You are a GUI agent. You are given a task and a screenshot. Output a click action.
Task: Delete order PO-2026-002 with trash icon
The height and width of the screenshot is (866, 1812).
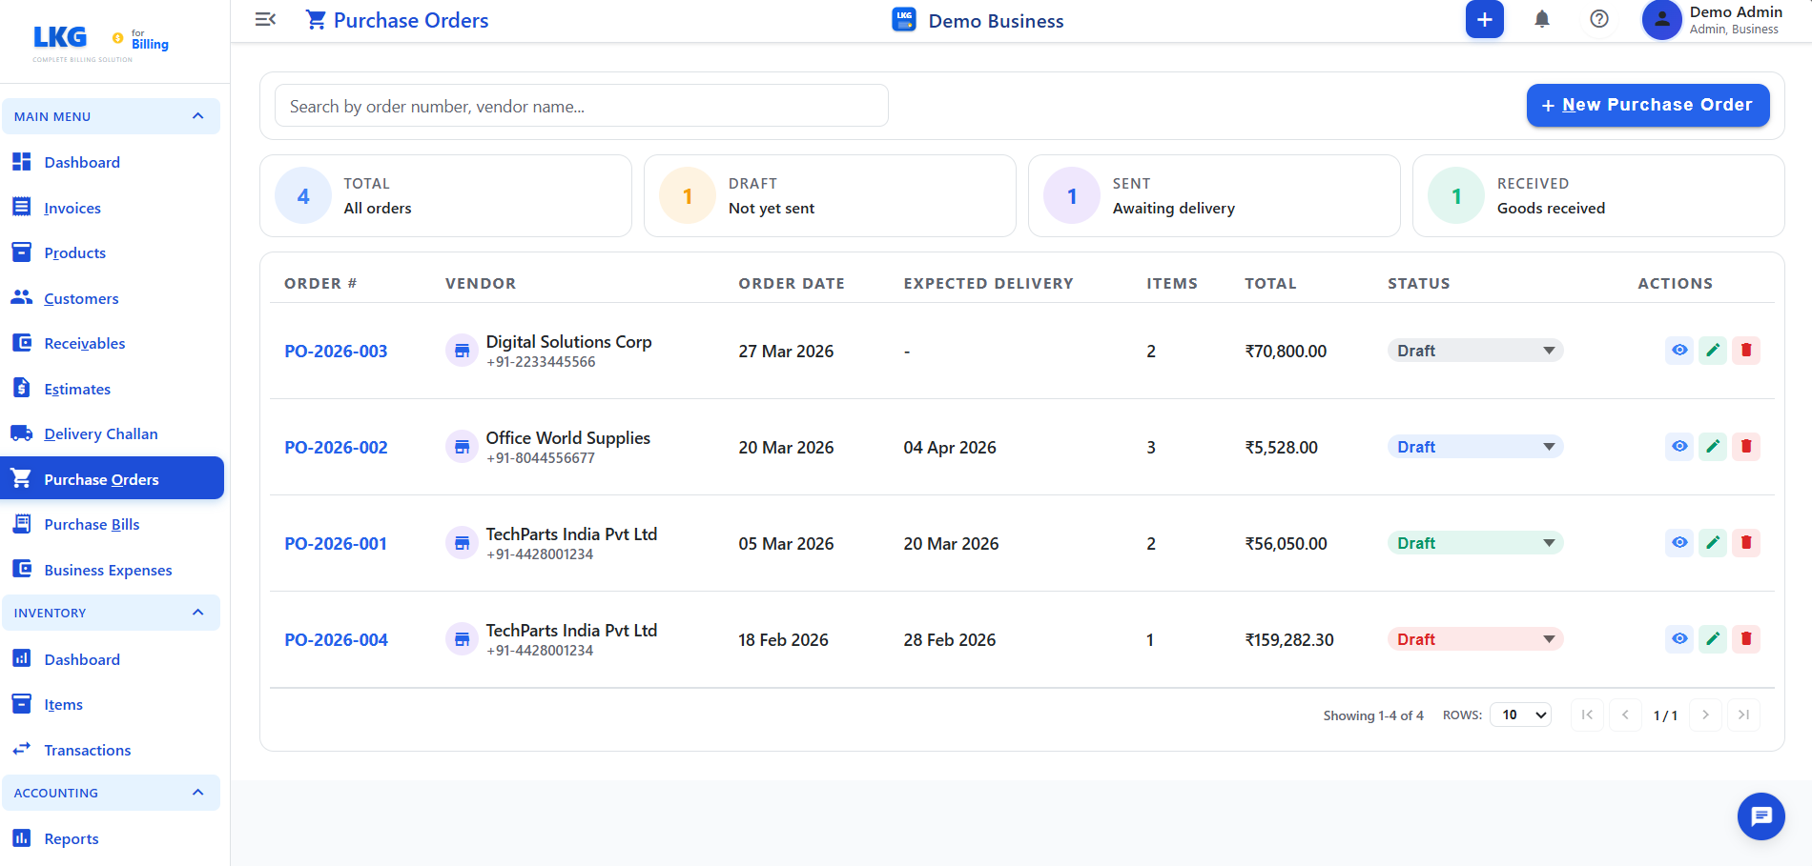pyautogui.click(x=1746, y=447)
